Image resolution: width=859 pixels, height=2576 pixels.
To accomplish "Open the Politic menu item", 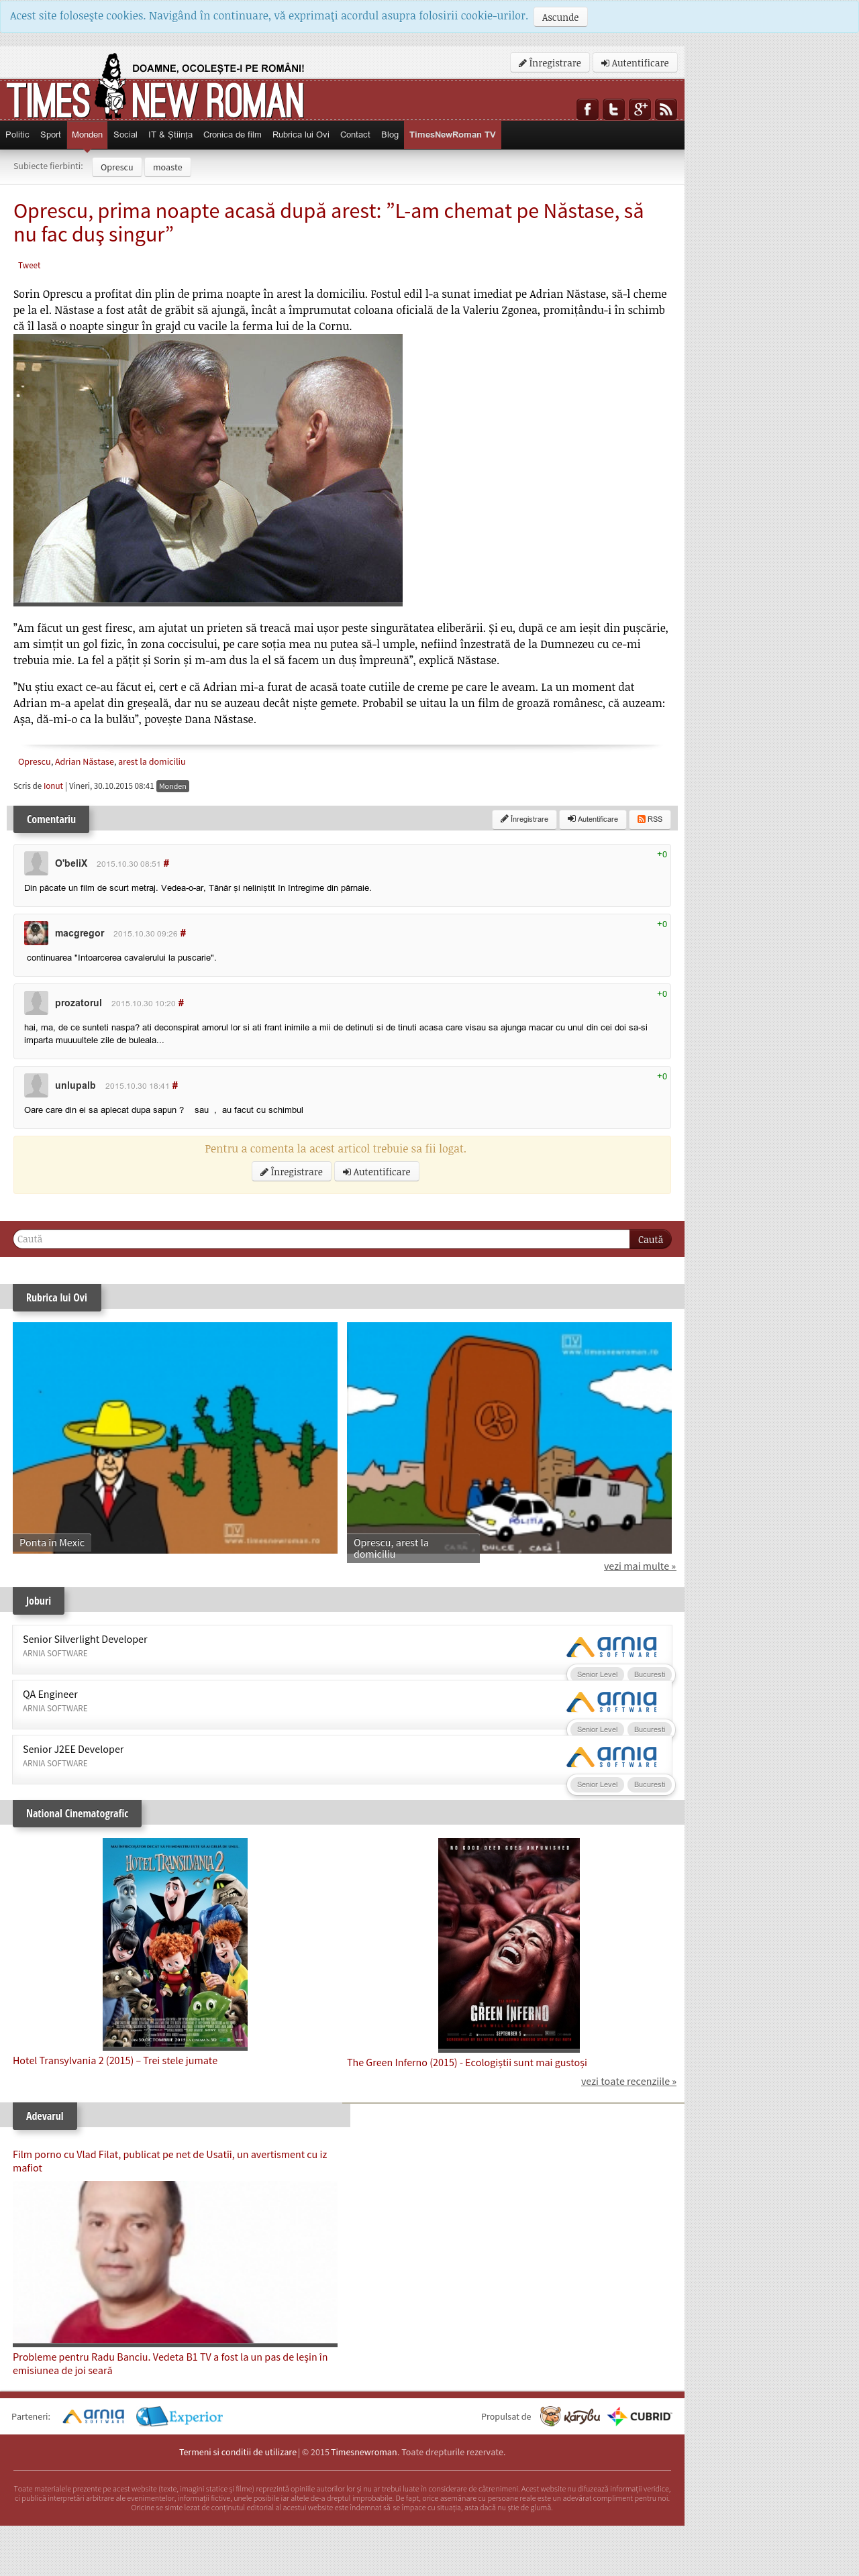I will [x=17, y=135].
